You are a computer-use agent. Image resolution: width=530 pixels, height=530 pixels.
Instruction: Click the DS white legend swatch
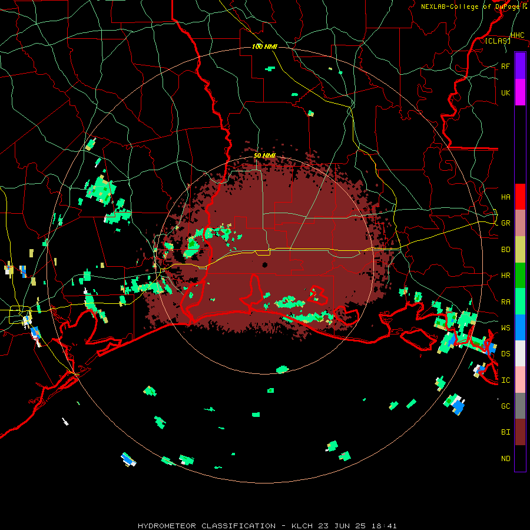pyautogui.click(x=520, y=353)
